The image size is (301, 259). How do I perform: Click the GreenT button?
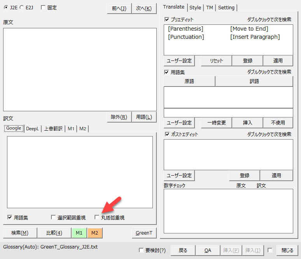pos(143,233)
